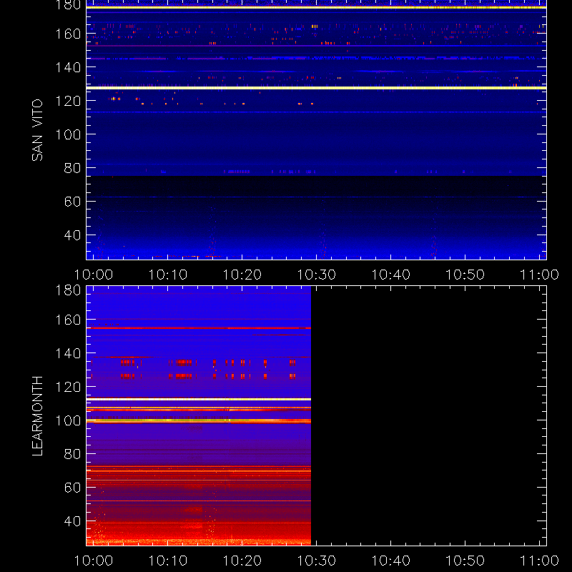Click the bright white band near 113 in Learmonth
Screen dimensions: 572x572
coord(199,400)
